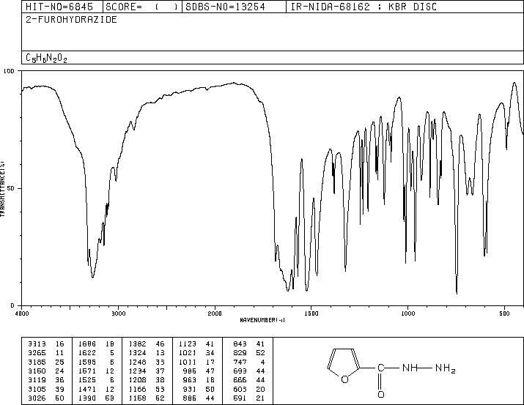Click the 500 x-axis tick label
524x405 pixels.
click(x=504, y=313)
